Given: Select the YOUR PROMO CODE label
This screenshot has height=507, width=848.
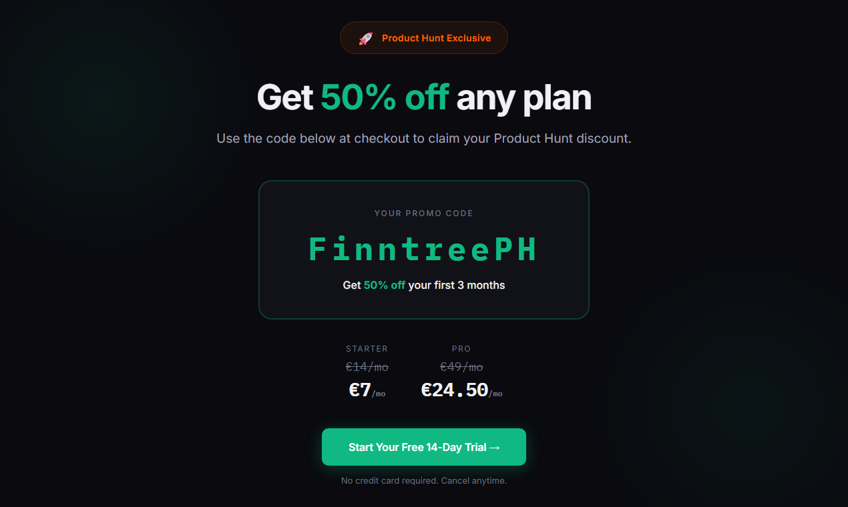Looking at the screenshot, I should click(423, 213).
